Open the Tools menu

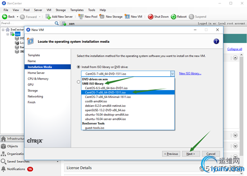[91, 10]
